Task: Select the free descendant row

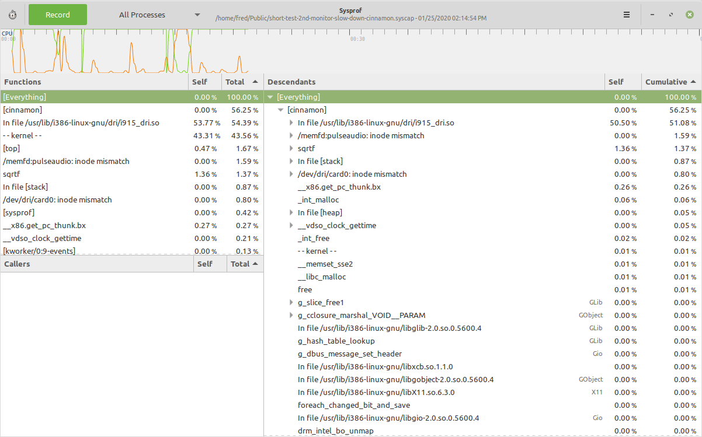Action: (x=482, y=289)
